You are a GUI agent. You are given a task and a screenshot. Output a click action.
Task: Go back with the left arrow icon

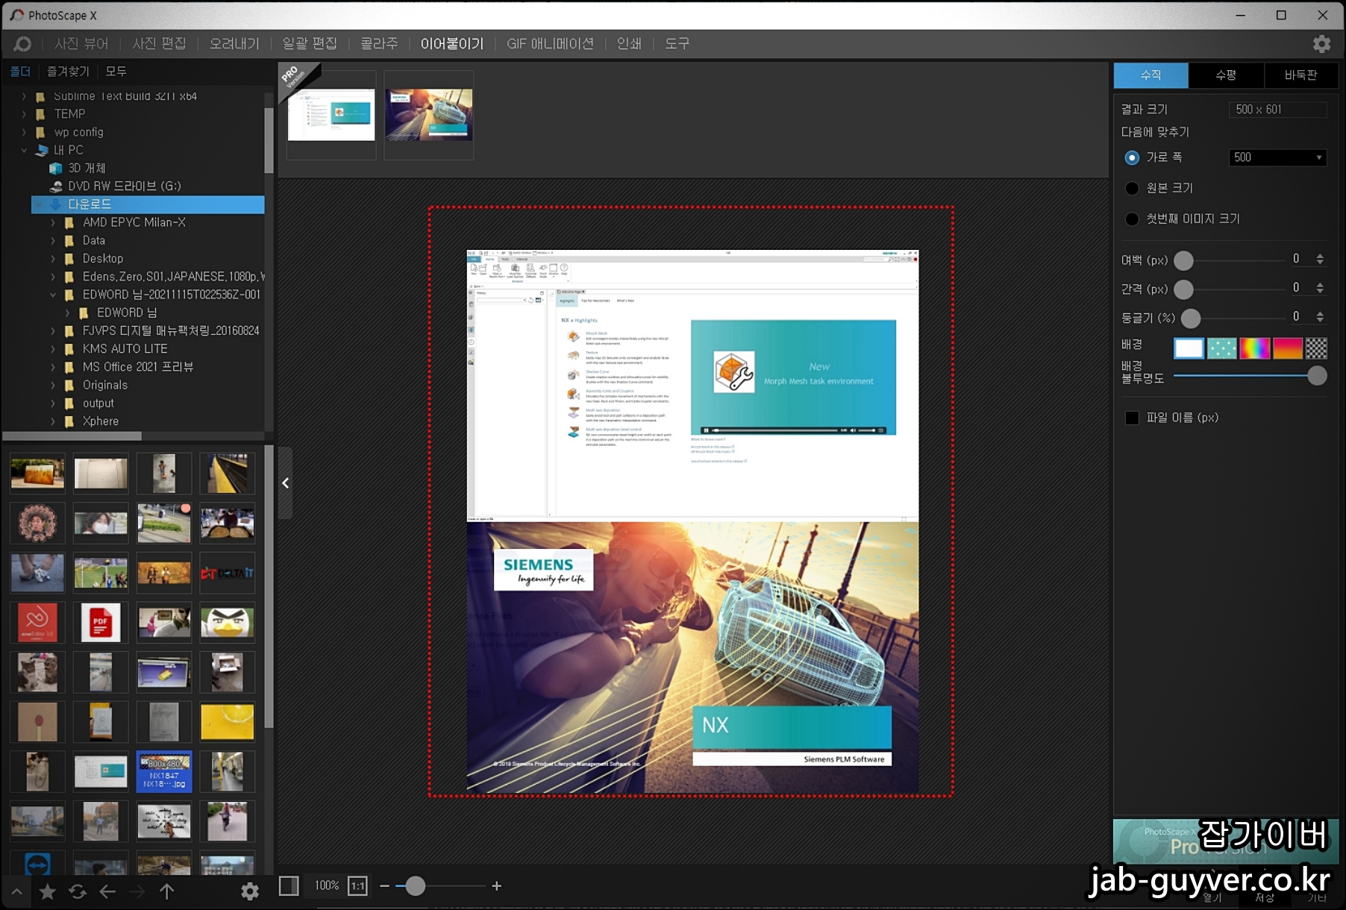pyautogui.click(x=107, y=891)
